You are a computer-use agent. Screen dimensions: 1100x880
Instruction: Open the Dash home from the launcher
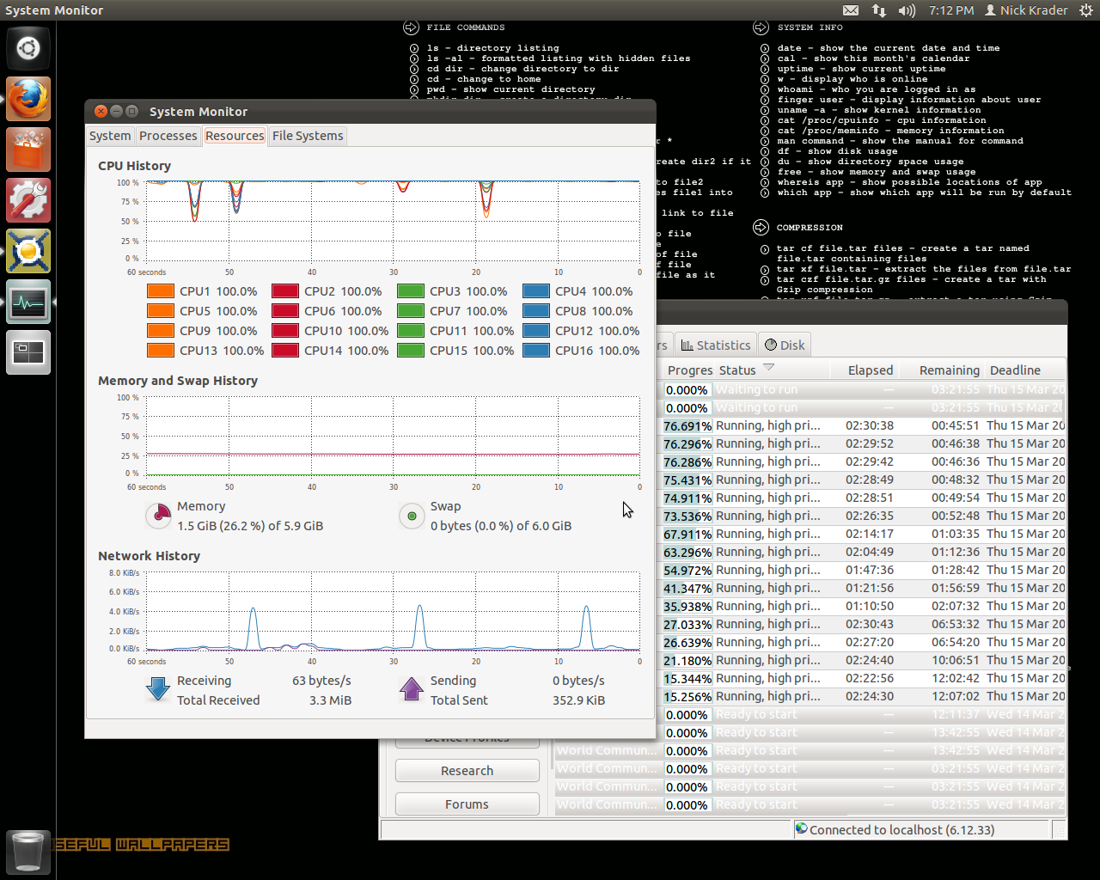coord(28,48)
